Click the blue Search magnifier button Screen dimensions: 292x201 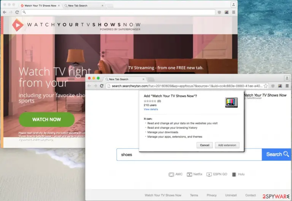(x=277, y=154)
